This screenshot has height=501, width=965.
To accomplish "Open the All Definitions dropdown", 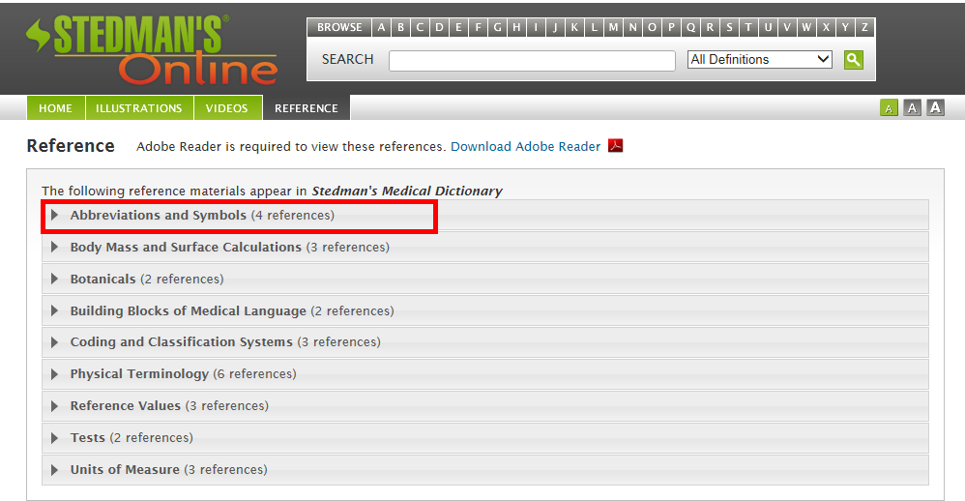I will click(759, 60).
